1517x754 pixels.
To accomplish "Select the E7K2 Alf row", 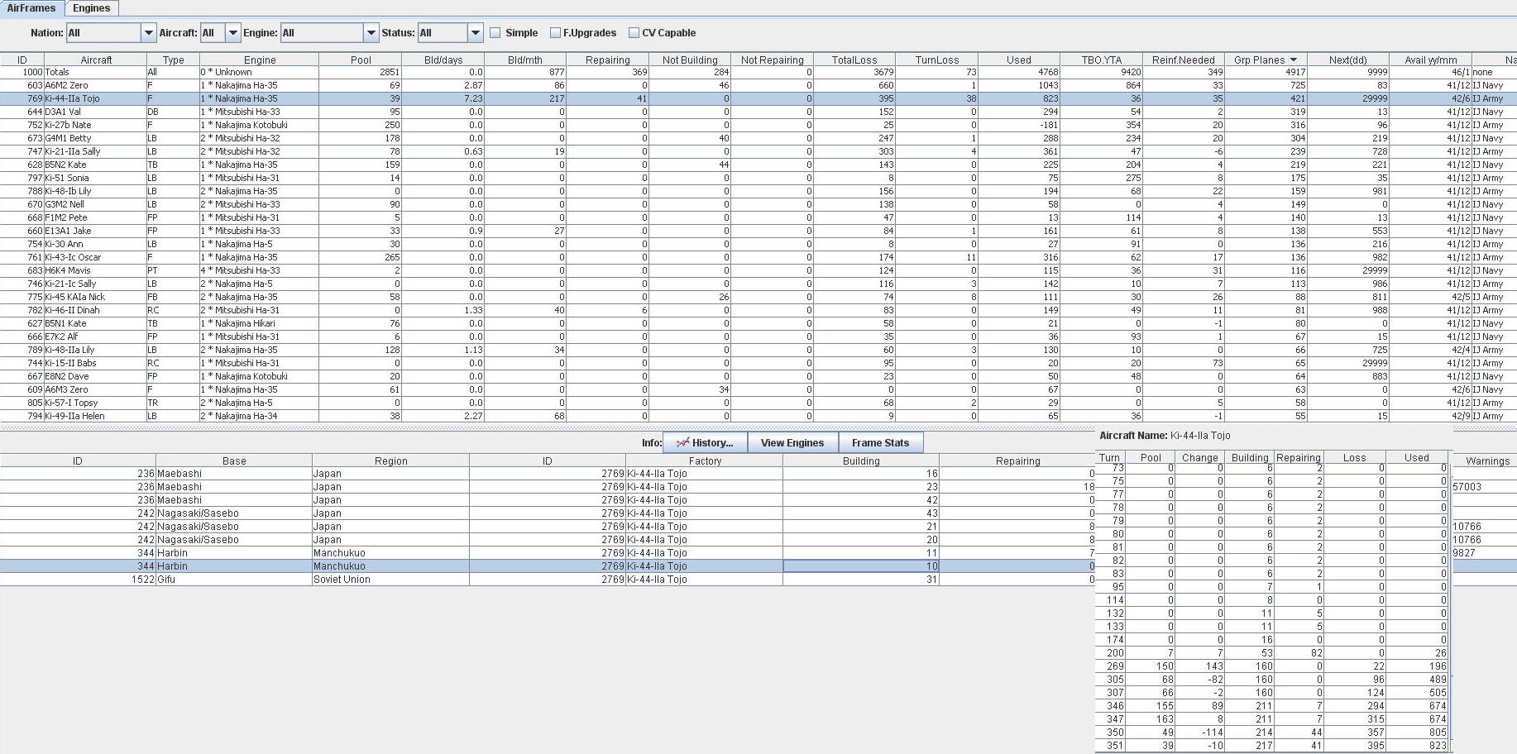I will tap(758, 336).
